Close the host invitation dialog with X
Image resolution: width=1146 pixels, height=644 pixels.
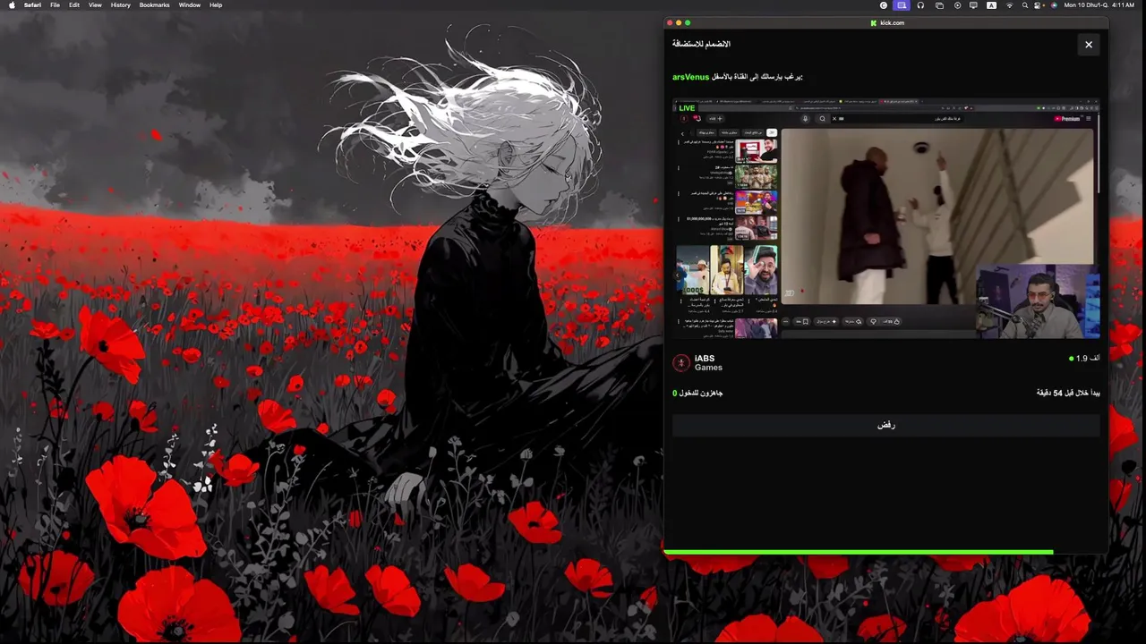(x=1089, y=44)
